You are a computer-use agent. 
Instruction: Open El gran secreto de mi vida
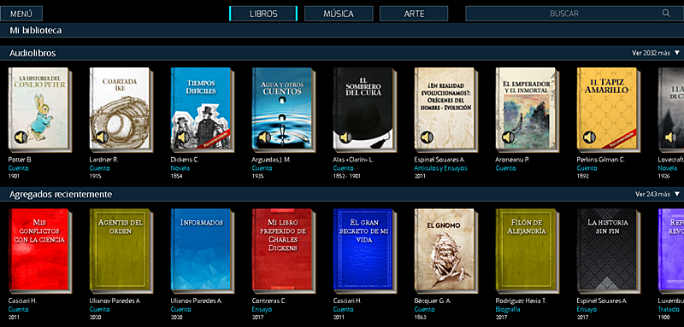(364, 250)
